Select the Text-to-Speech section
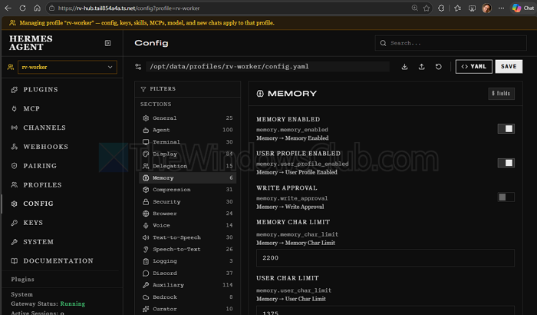 click(188, 237)
